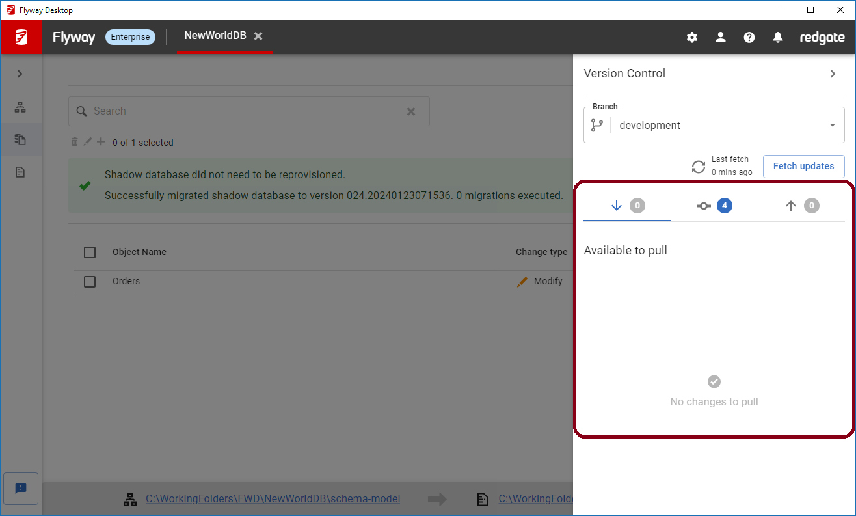
Task: Expand the branch selector arrow
Action: point(831,125)
